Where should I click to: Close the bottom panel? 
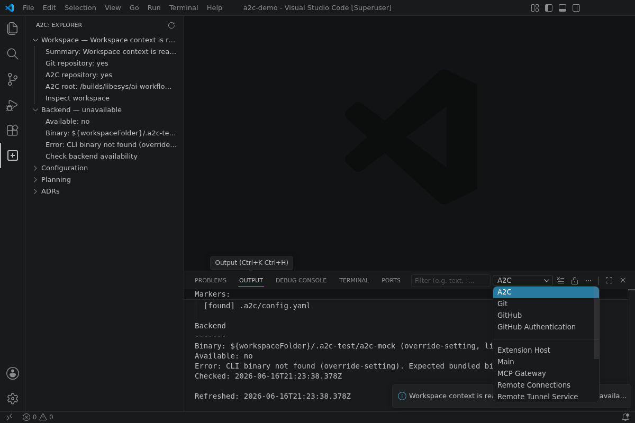[623, 280]
